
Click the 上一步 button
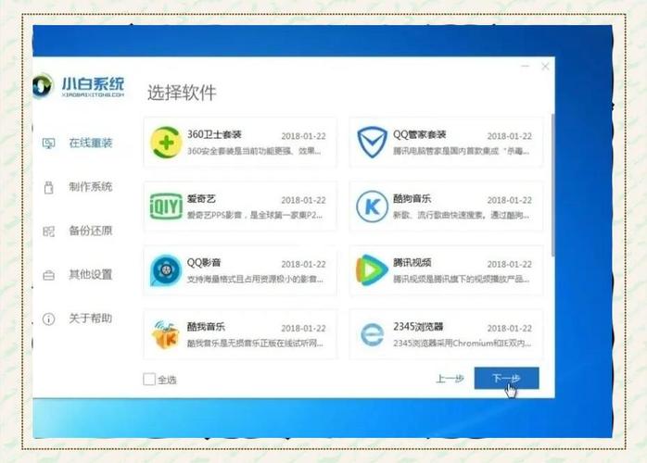pos(450,379)
